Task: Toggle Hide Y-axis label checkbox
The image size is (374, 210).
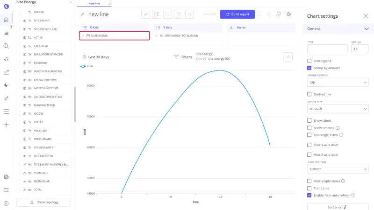Action: coord(309,145)
